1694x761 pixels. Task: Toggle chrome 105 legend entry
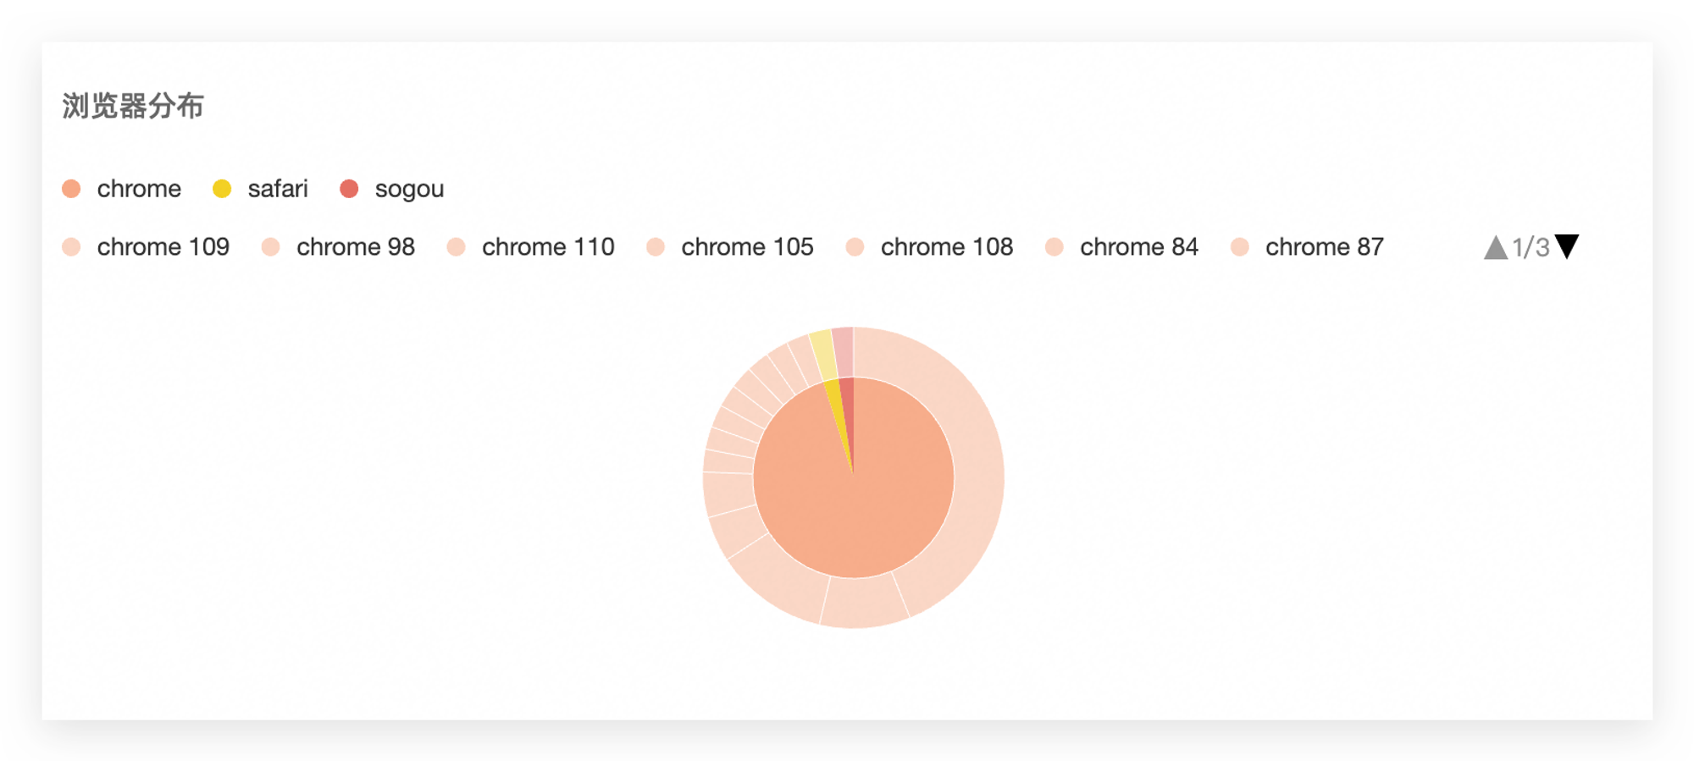tap(729, 247)
